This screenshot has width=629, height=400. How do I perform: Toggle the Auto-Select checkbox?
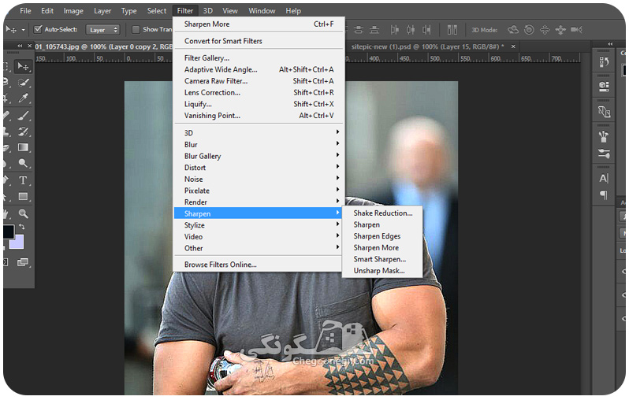pyautogui.click(x=38, y=29)
